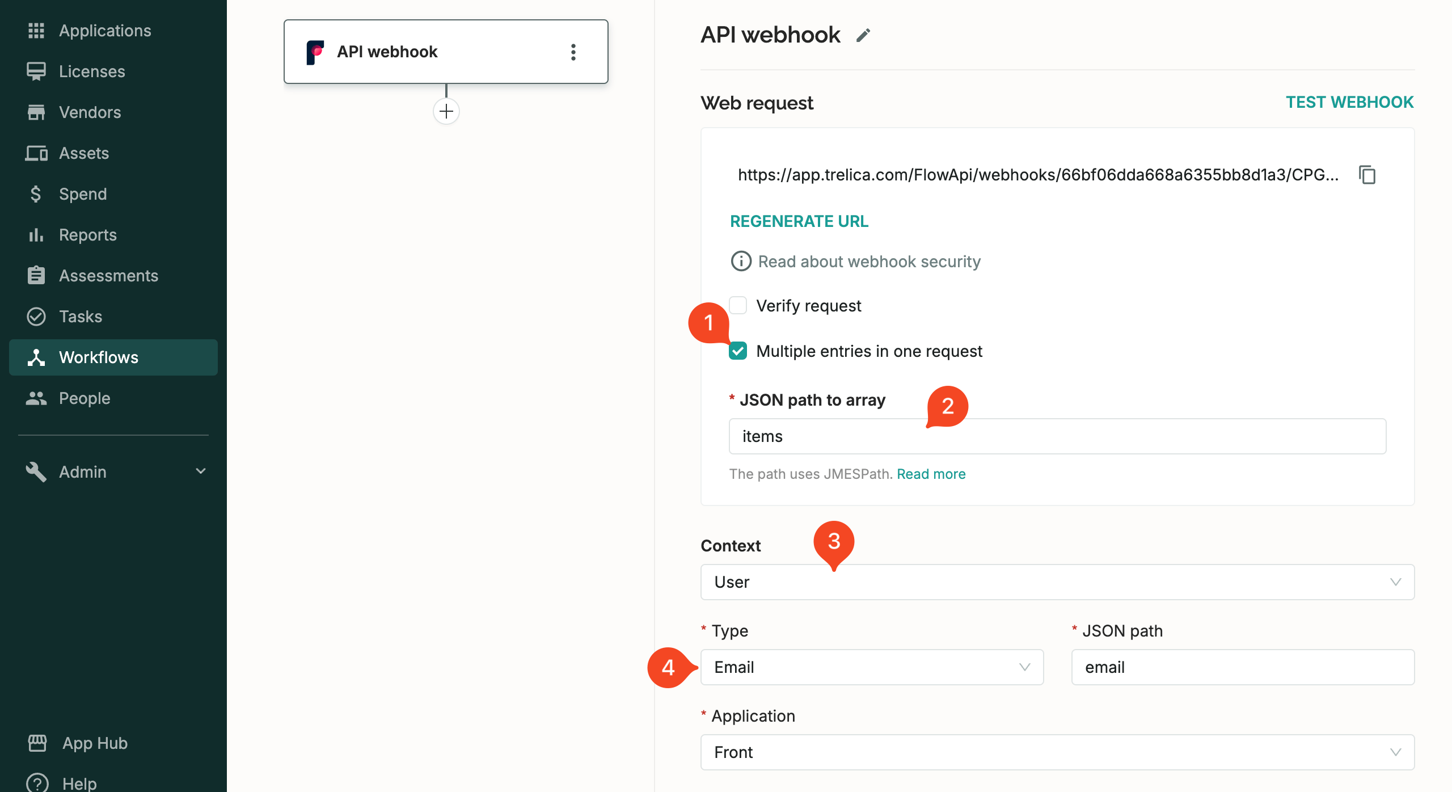Copy the webhook URL with copy icon
Viewport: 1452px width, 792px height.
(x=1367, y=175)
